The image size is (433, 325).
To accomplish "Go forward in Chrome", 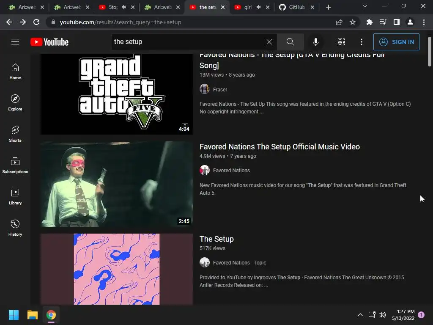I will coord(23,22).
